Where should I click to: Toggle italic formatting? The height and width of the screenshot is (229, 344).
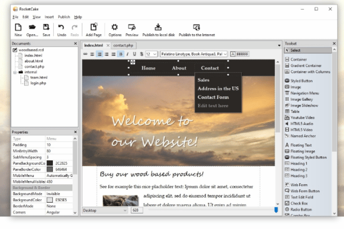[127, 54]
